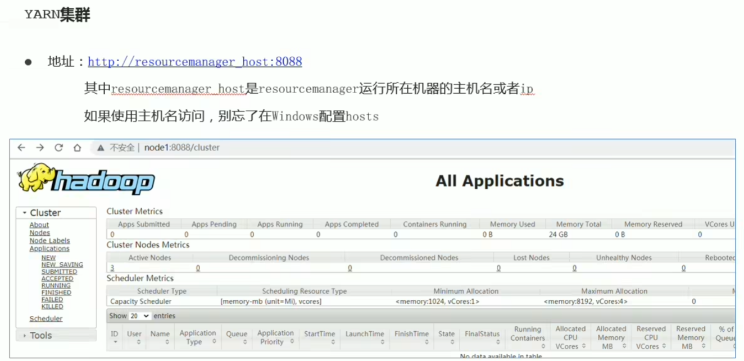Open the About link in sidebar
Image resolution: width=744 pixels, height=361 pixels.
[39, 225]
